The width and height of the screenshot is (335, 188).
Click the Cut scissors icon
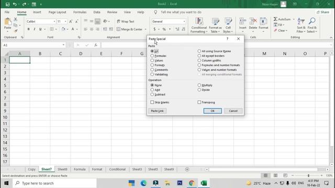tap(15, 19)
